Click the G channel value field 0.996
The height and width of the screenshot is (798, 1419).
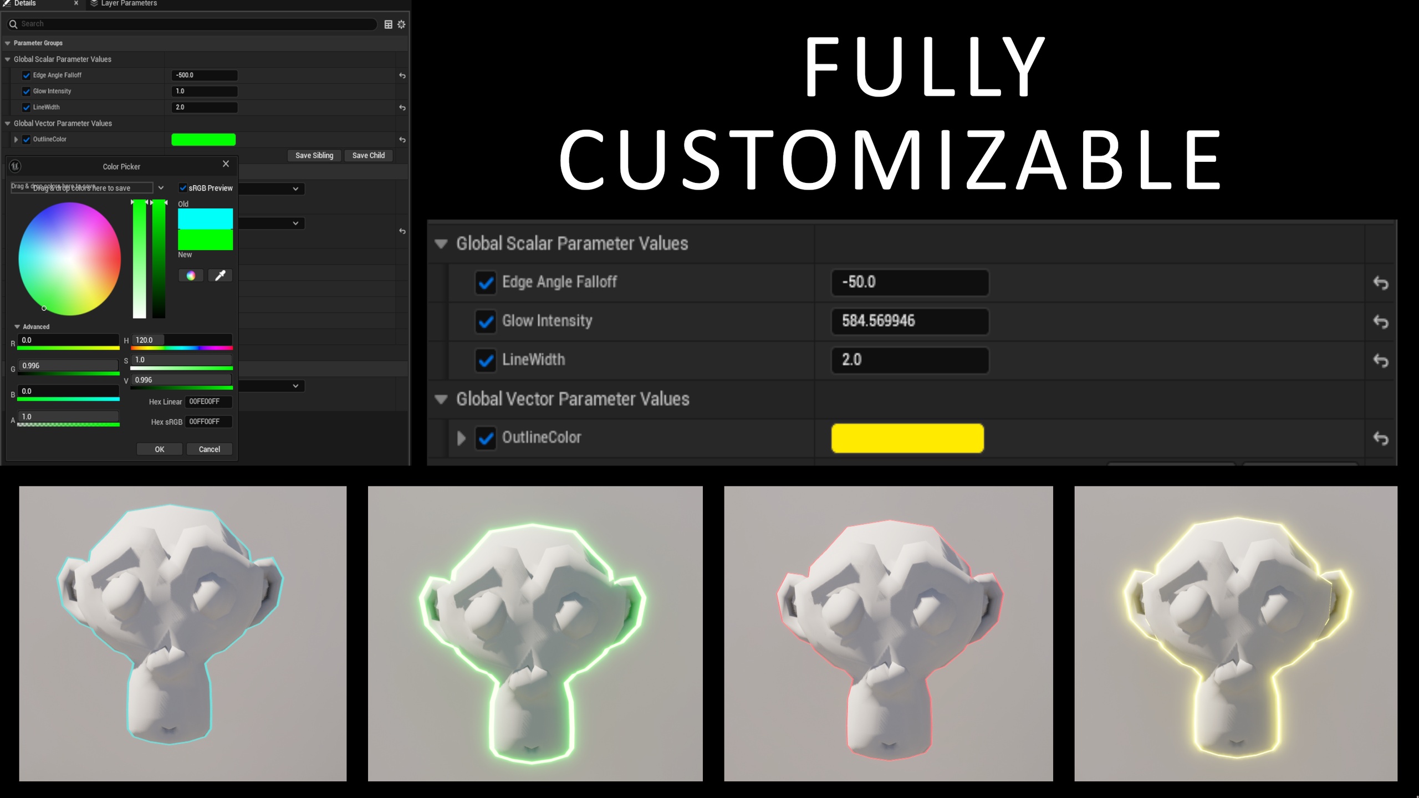point(68,366)
